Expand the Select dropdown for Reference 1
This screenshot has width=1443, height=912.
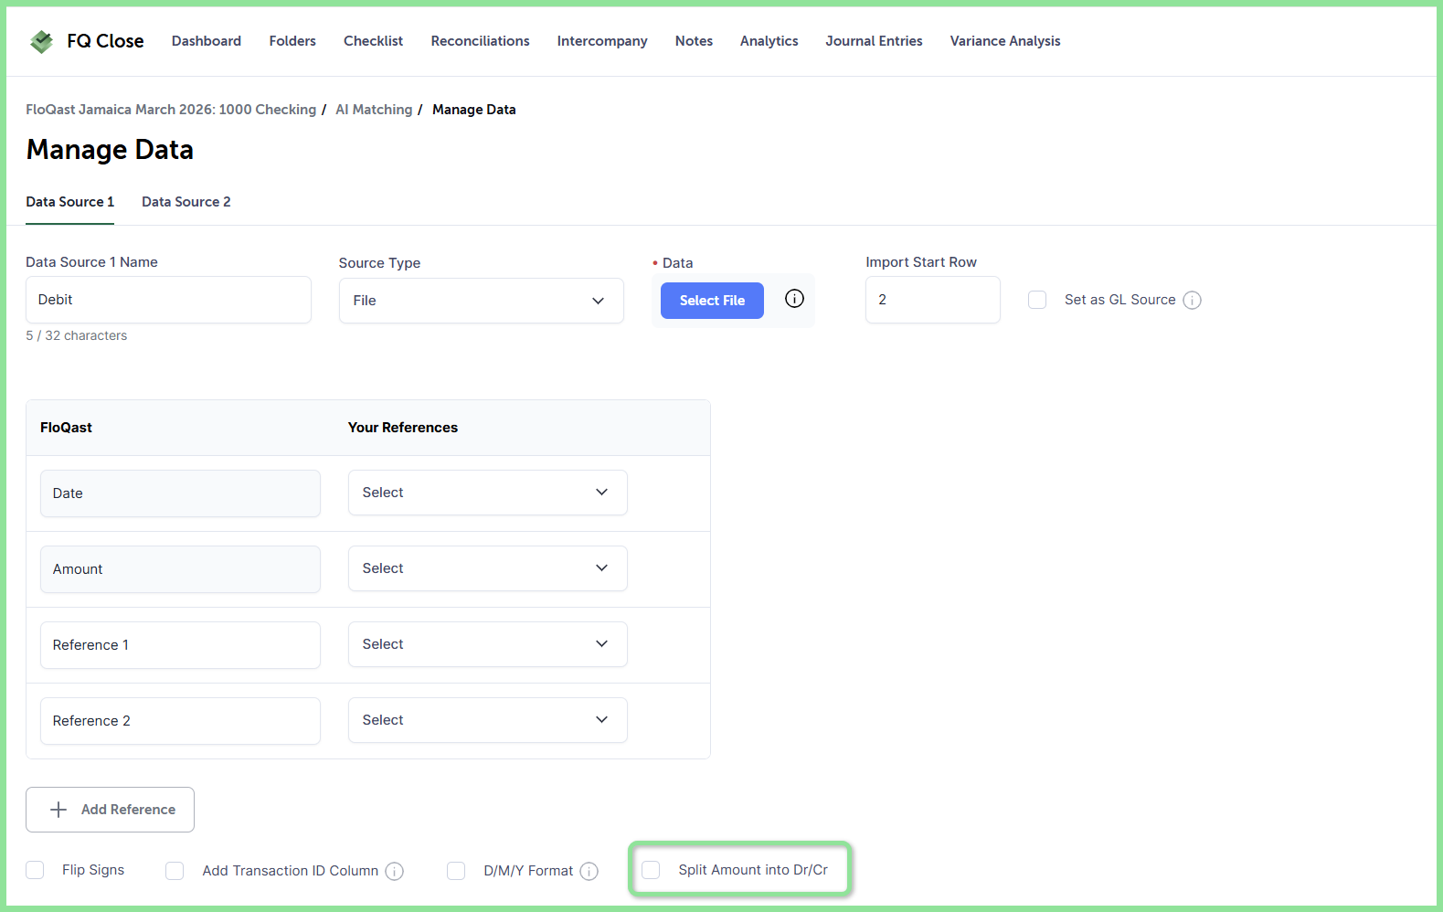[488, 644]
